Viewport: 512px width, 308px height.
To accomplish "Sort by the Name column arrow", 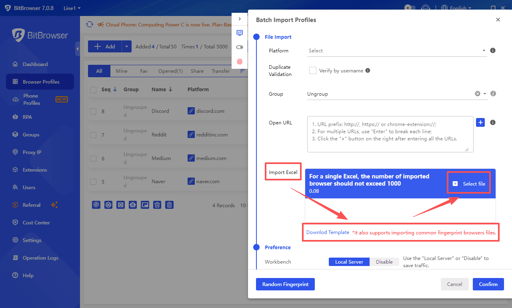I will [x=171, y=89].
